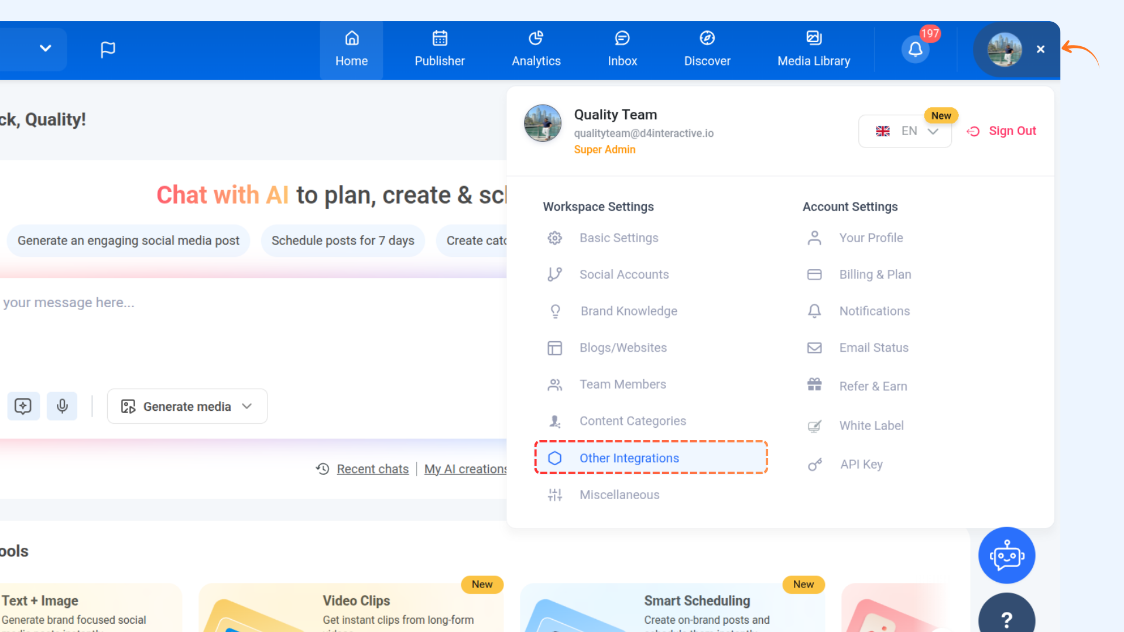The height and width of the screenshot is (632, 1124).
Task: Expand the Generate media dropdown
Action: [187, 406]
